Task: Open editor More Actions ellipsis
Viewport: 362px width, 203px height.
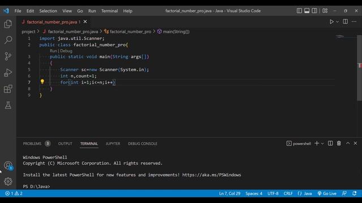Action: (354, 21)
